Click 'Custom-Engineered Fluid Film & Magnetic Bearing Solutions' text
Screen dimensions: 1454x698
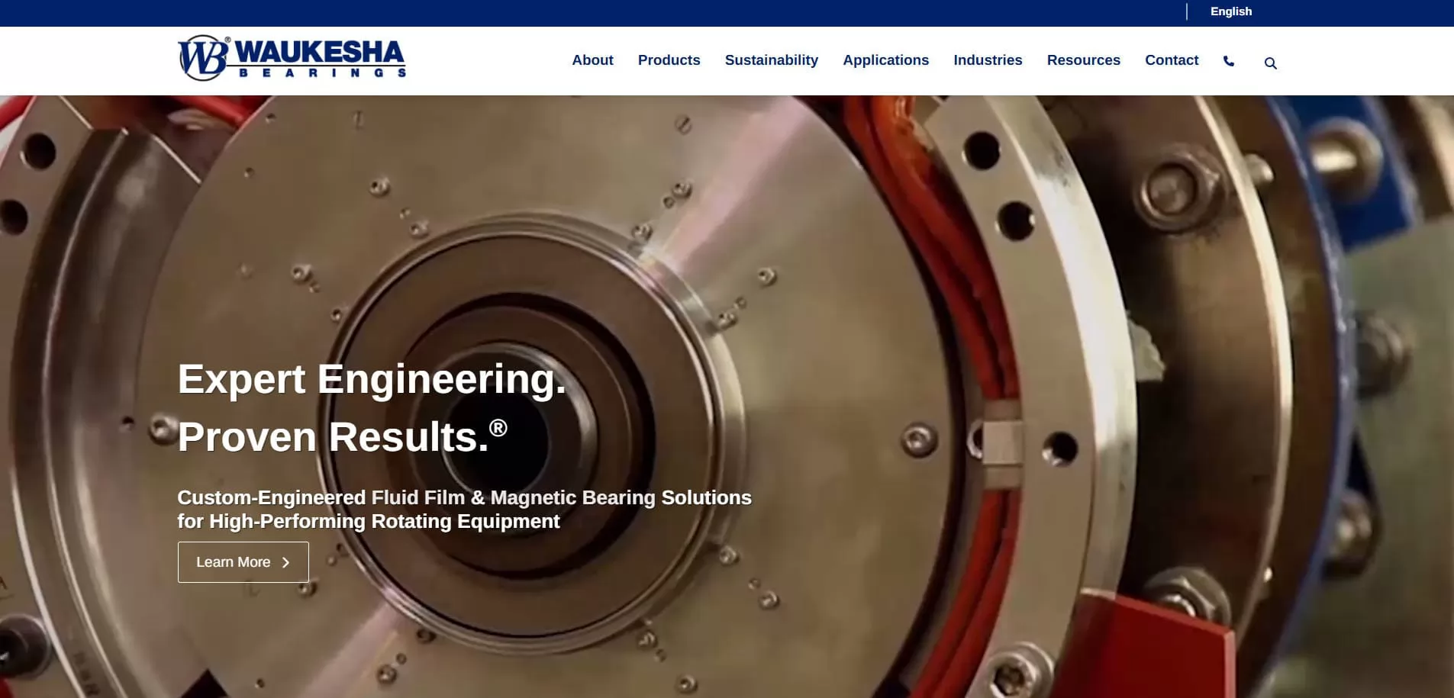464,497
